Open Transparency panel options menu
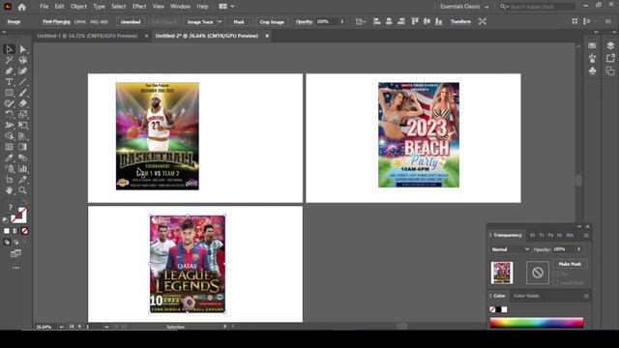The height and width of the screenshot is (348, 619). click(586, 235)
